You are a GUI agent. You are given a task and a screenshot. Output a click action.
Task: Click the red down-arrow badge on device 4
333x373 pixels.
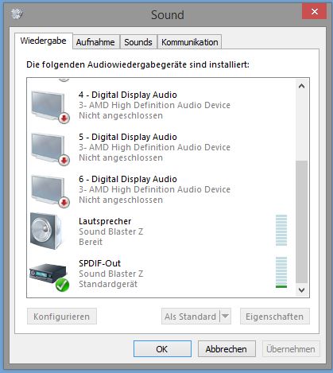point(64,119)
